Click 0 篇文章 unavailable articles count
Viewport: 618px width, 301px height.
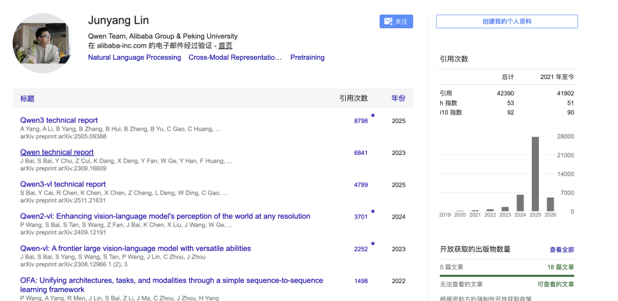click(x=452, y=267)
